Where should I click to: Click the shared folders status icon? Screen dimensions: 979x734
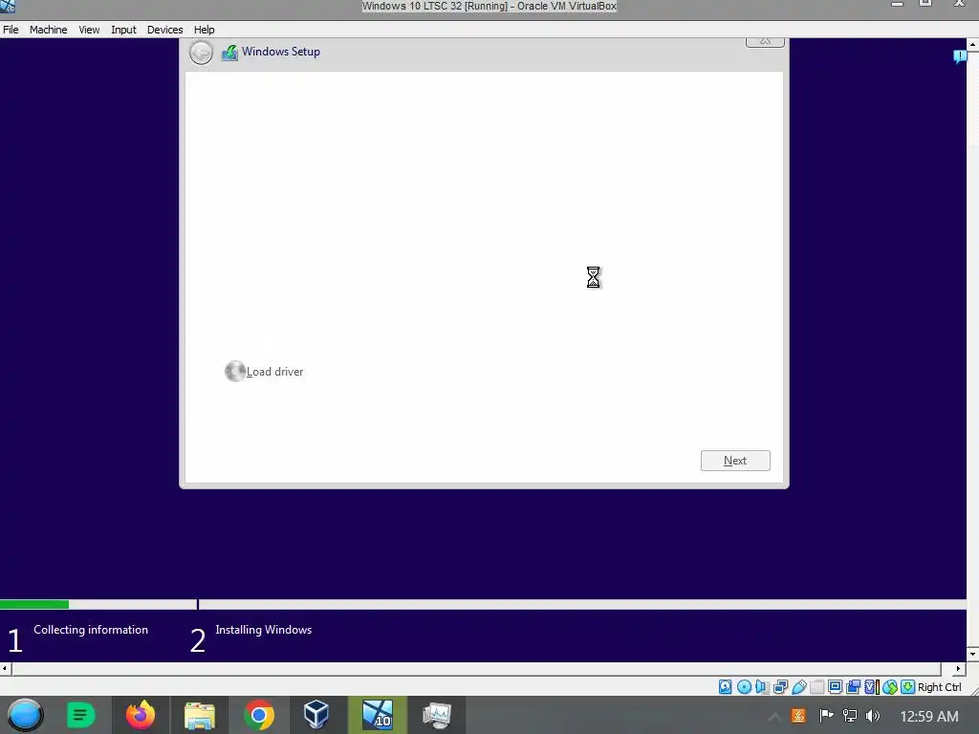[816, 687]
